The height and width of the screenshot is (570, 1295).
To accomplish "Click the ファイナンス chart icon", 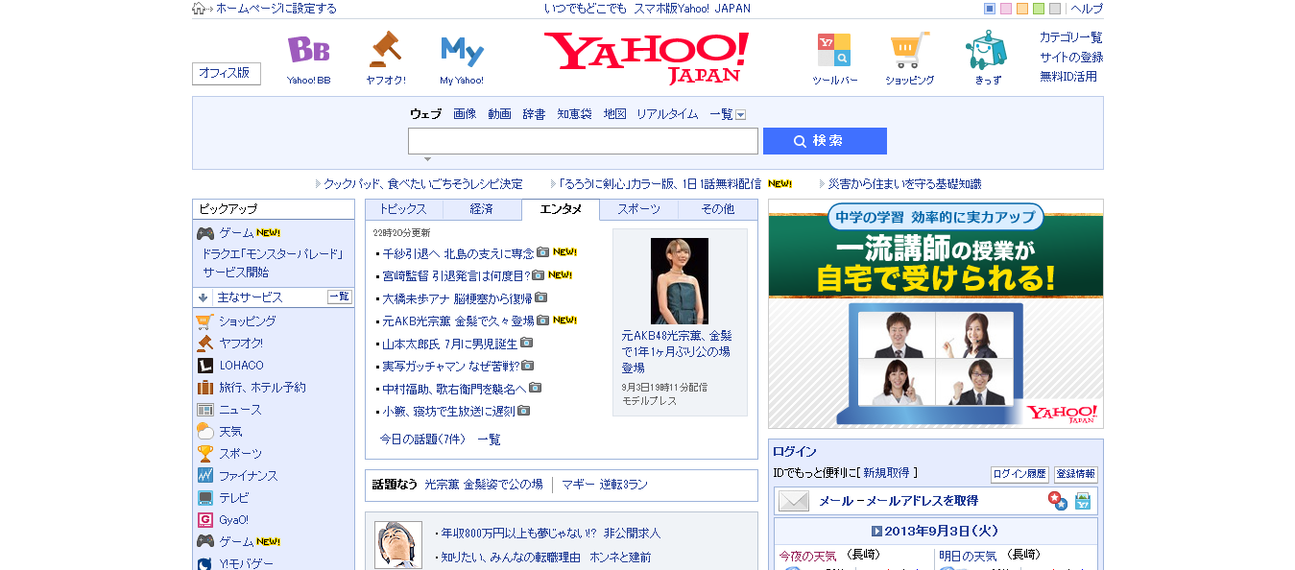I will (x=204, y=476).
